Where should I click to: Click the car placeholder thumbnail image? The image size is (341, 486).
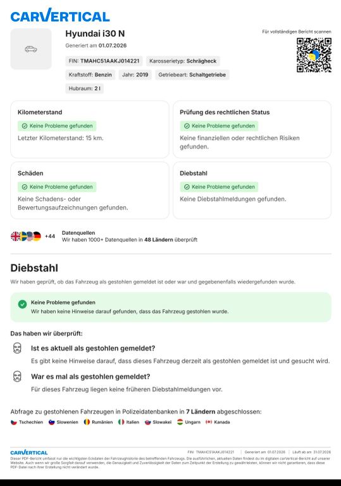[31, 49]
